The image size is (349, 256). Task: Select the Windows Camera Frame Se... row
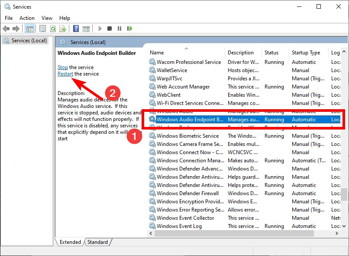pos(244,144)
